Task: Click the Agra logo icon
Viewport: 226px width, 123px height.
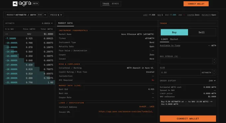Action: point(15,4)
